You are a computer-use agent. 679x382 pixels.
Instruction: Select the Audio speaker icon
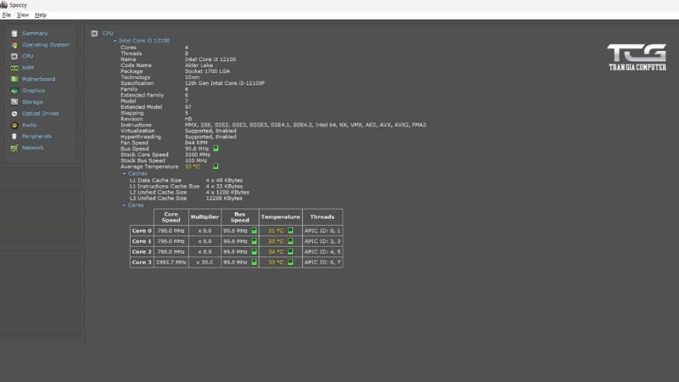click(14, 125)
